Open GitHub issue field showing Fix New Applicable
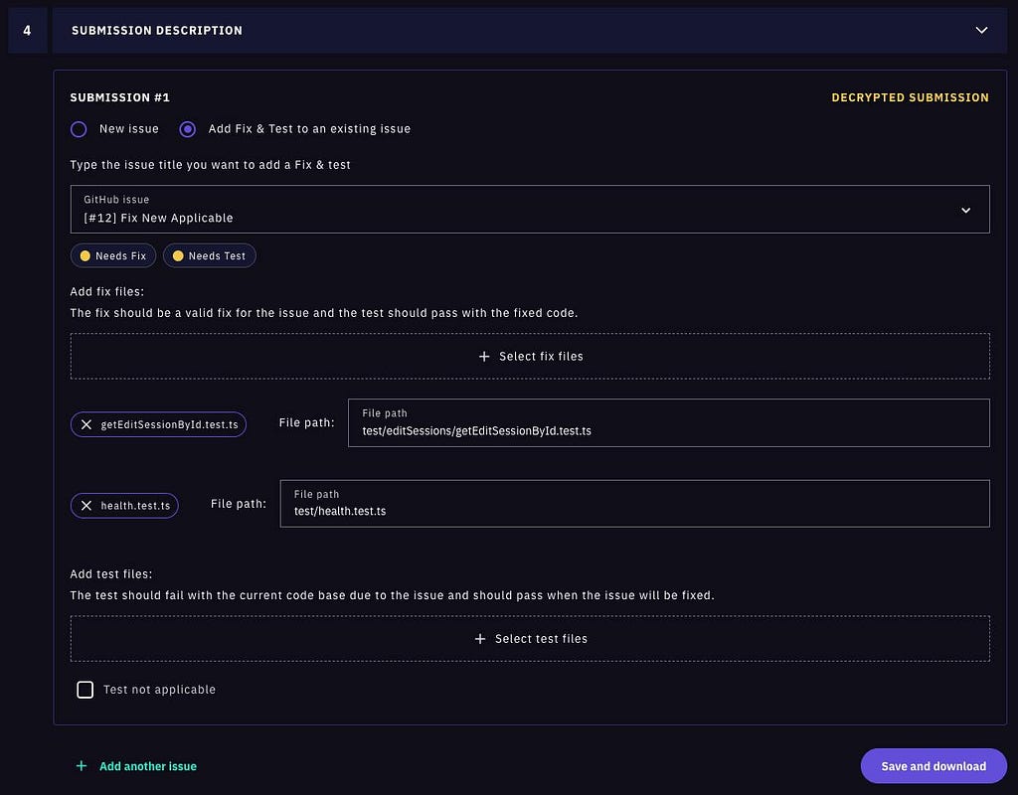 pyautogui.click(x=530, y=209)
